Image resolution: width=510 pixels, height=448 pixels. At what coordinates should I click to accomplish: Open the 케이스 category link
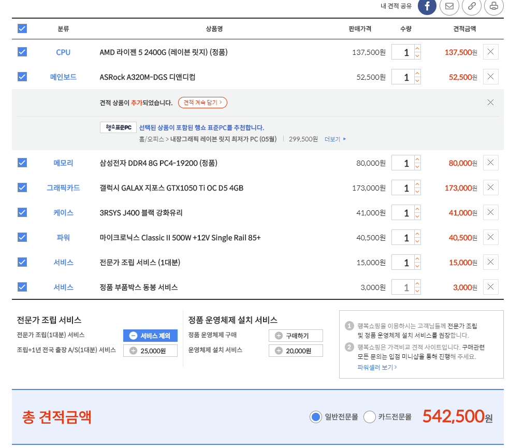(63, 213)
